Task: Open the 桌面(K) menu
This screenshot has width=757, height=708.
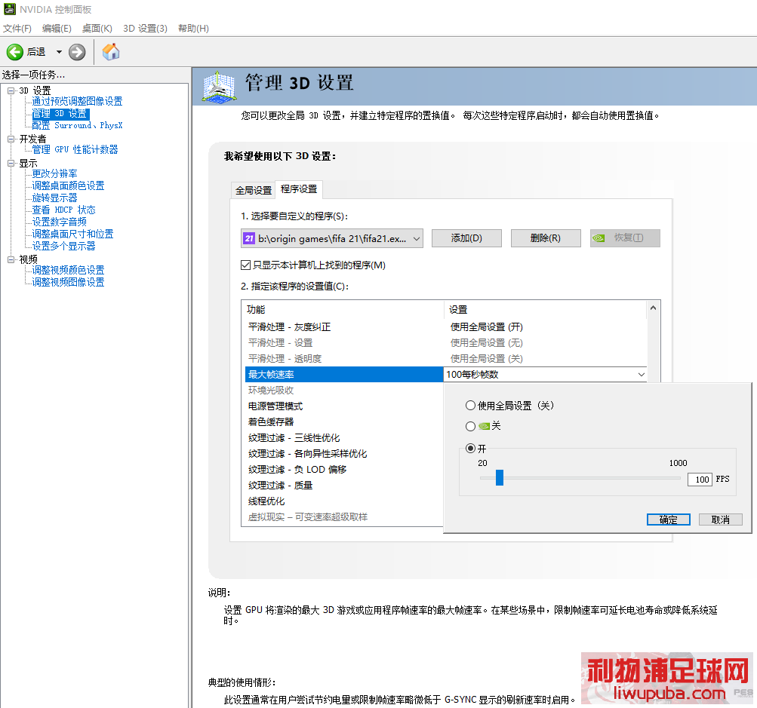Action: [97, 29]
